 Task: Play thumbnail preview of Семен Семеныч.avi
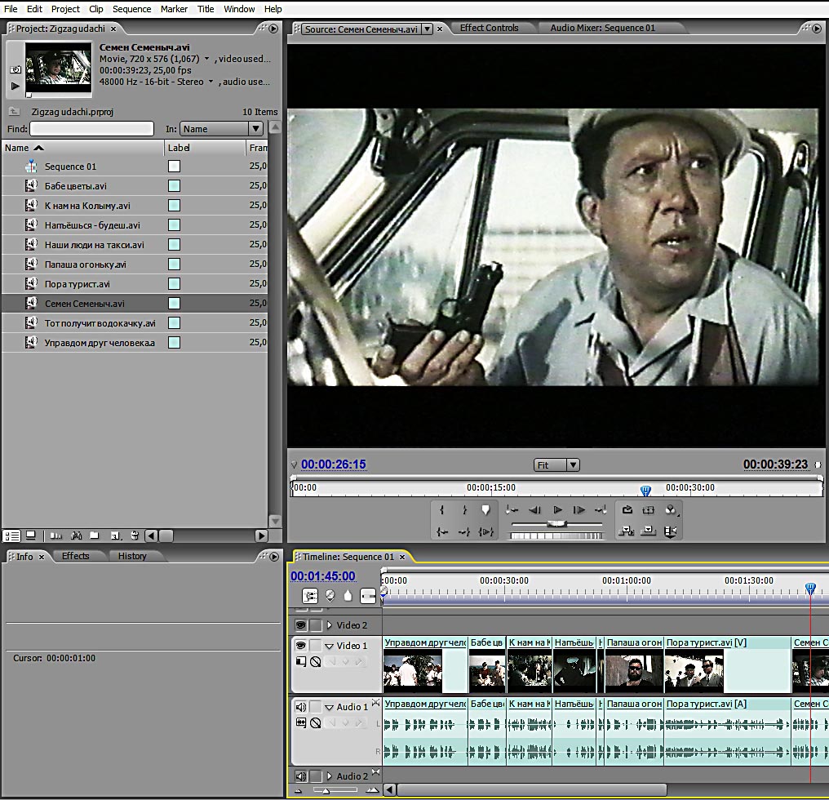pos(15,87)
